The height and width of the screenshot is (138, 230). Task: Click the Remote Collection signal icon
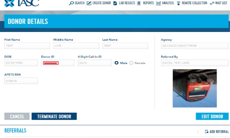point(179,3)
